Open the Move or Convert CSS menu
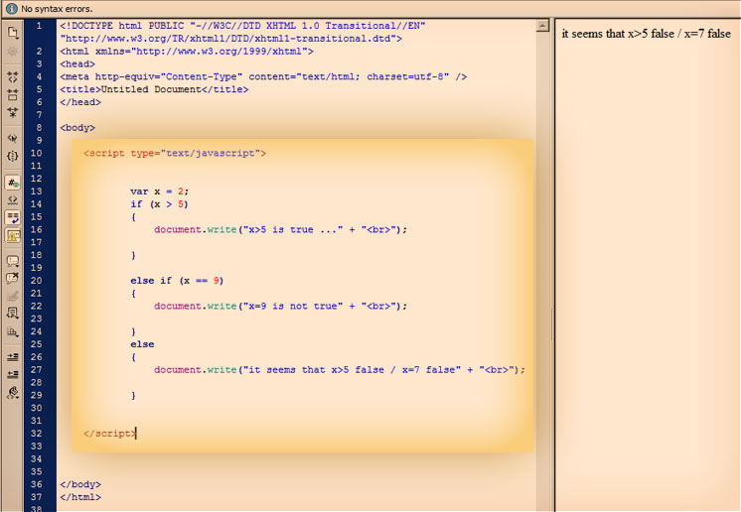 coord(13,331)
